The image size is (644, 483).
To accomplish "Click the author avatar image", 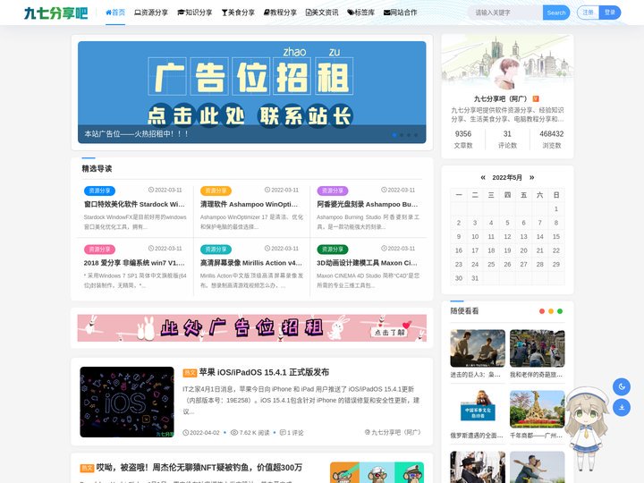I will [507, 73].
